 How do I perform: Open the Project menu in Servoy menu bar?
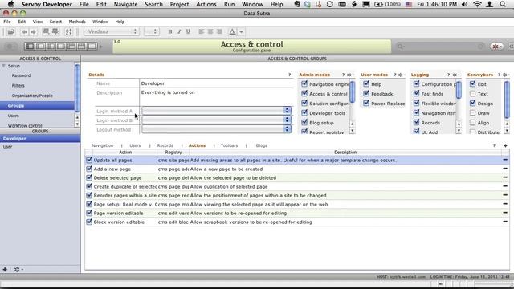click(x=179, y=4)
